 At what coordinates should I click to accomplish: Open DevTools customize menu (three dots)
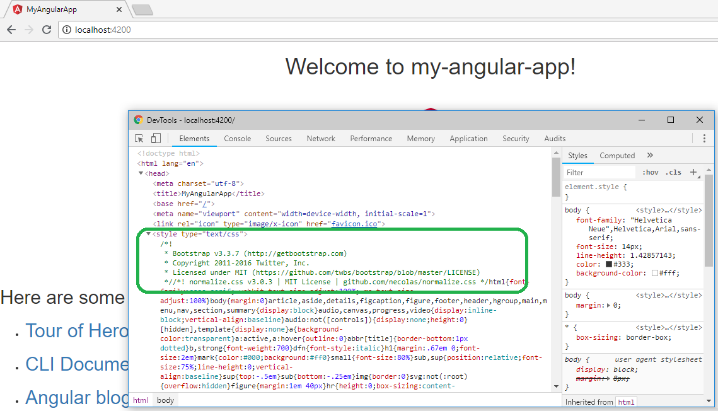pyautogui.click(x=704, y=138)
